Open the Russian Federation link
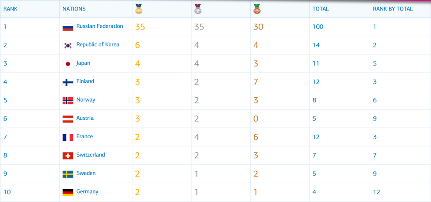The width and height of the screenshot is (431, 202). [99, 26]
